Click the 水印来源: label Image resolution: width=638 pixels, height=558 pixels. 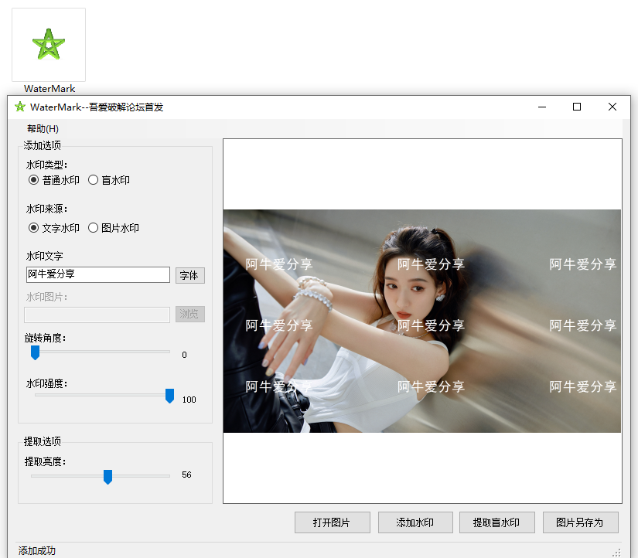(47, 209)
